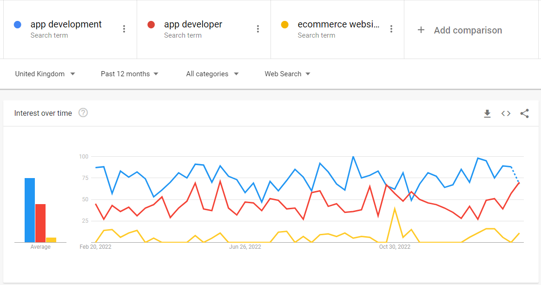
Task: Toggle the app development series via its blue dot
Action: coord(17,24)
